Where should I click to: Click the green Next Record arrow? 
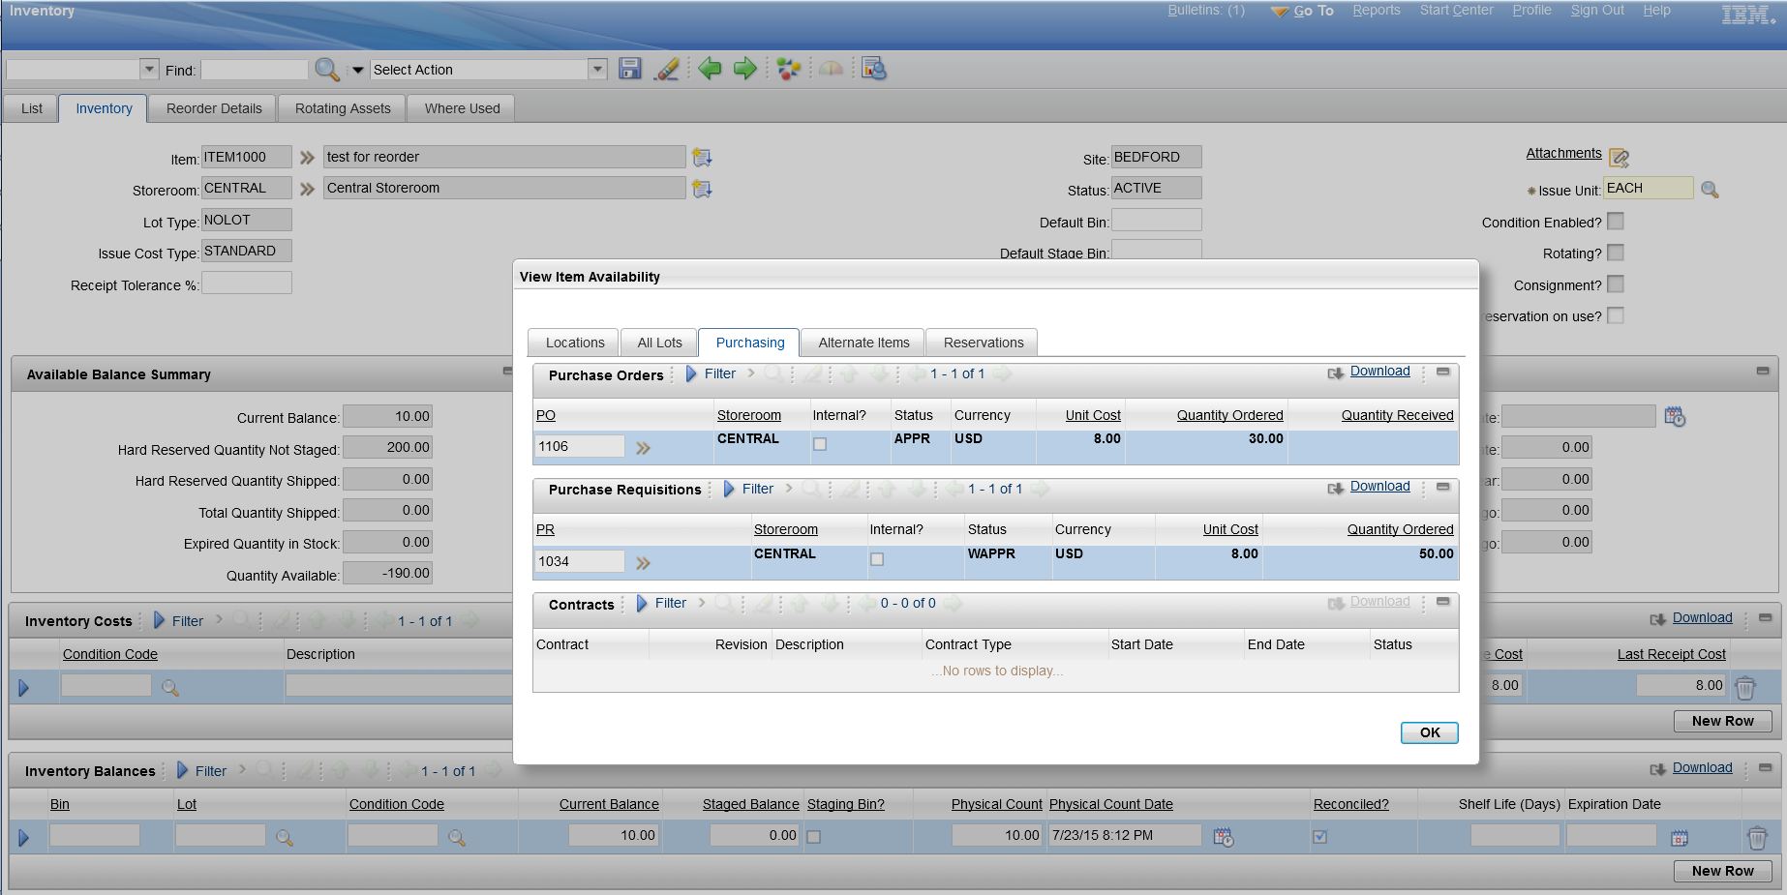pos(744,69)
